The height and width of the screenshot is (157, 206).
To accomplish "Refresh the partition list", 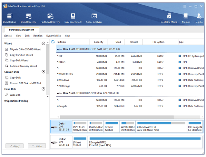I will tap(53, 42).
